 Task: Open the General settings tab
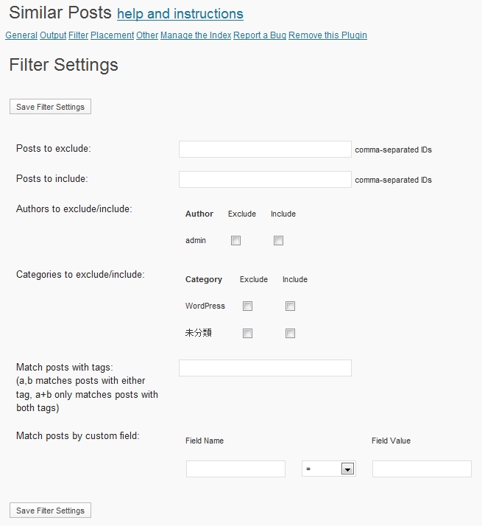[21, 35]
